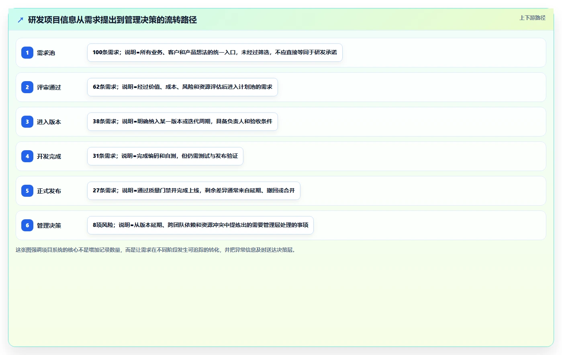This screenshot has height=355, width=562.
Task: Open the 100条需求 description box
Action: click(x=215, y=53)
